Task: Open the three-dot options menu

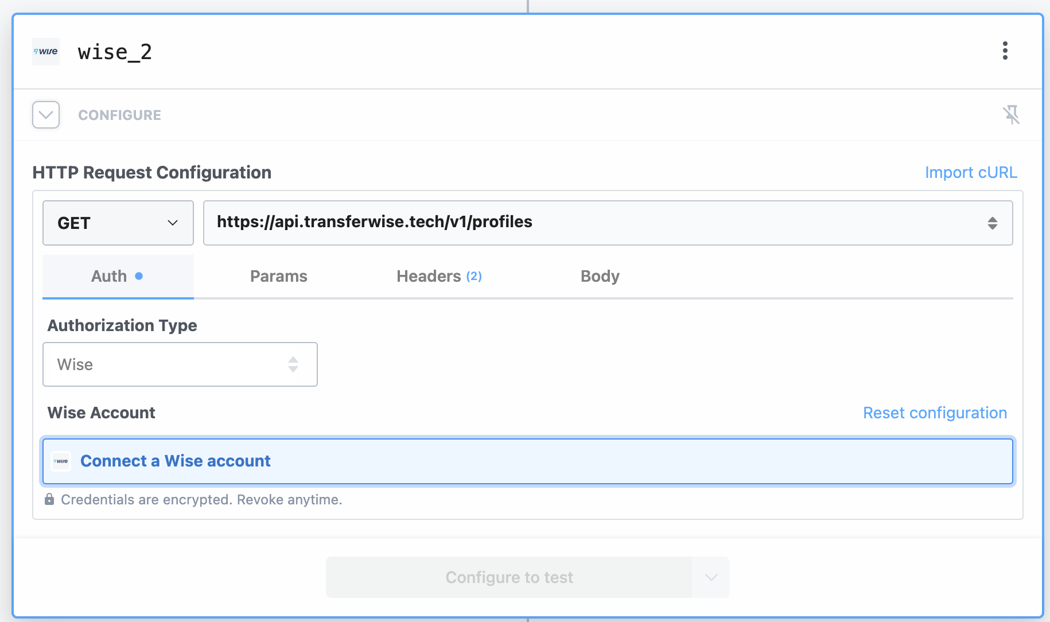Action: [x=1005, y=50]
